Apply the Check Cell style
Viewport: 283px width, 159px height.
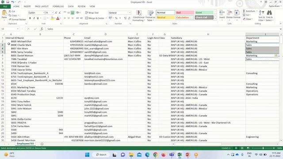[204, 18]
